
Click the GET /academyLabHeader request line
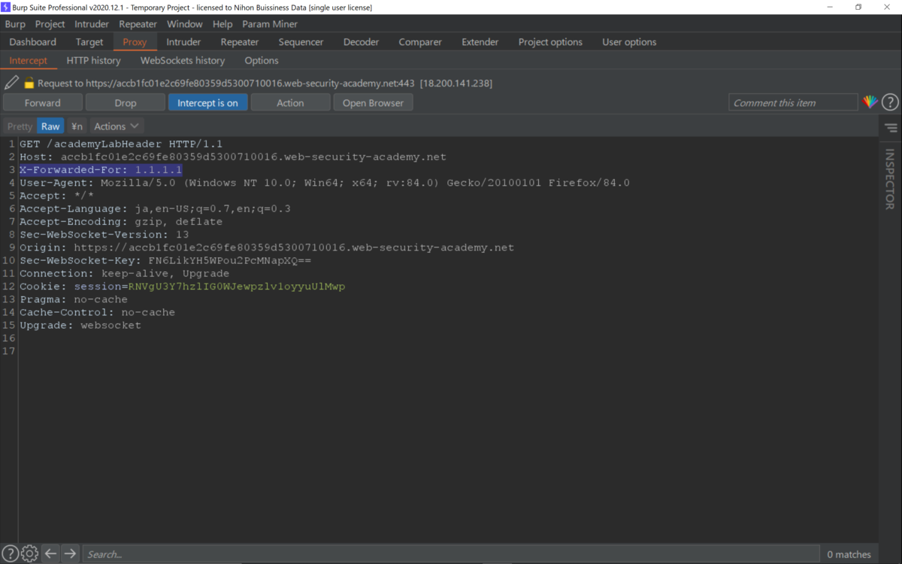click(x=121, y=144)
